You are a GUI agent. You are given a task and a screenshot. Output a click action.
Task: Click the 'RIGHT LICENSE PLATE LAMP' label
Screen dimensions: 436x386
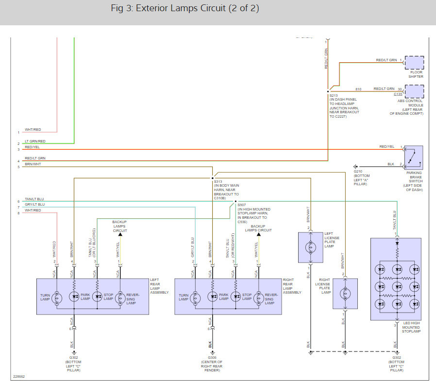pyautogui.click(x=323, y=286)
